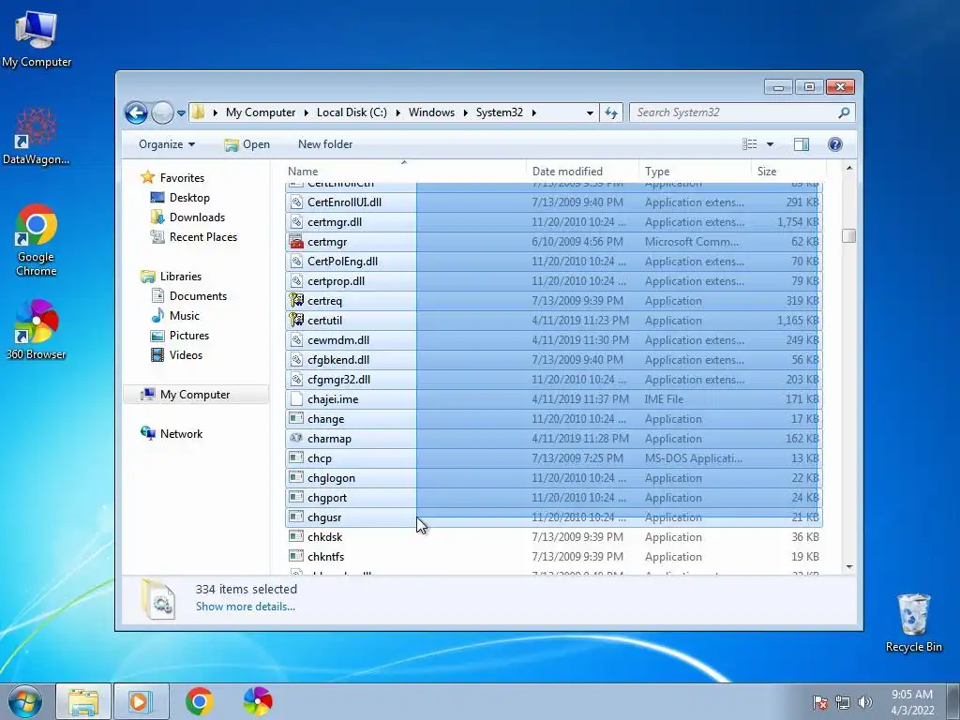Select the certreq application icon
The height and width of the screenshot is (720, 960).
click(x=296, y=301)
